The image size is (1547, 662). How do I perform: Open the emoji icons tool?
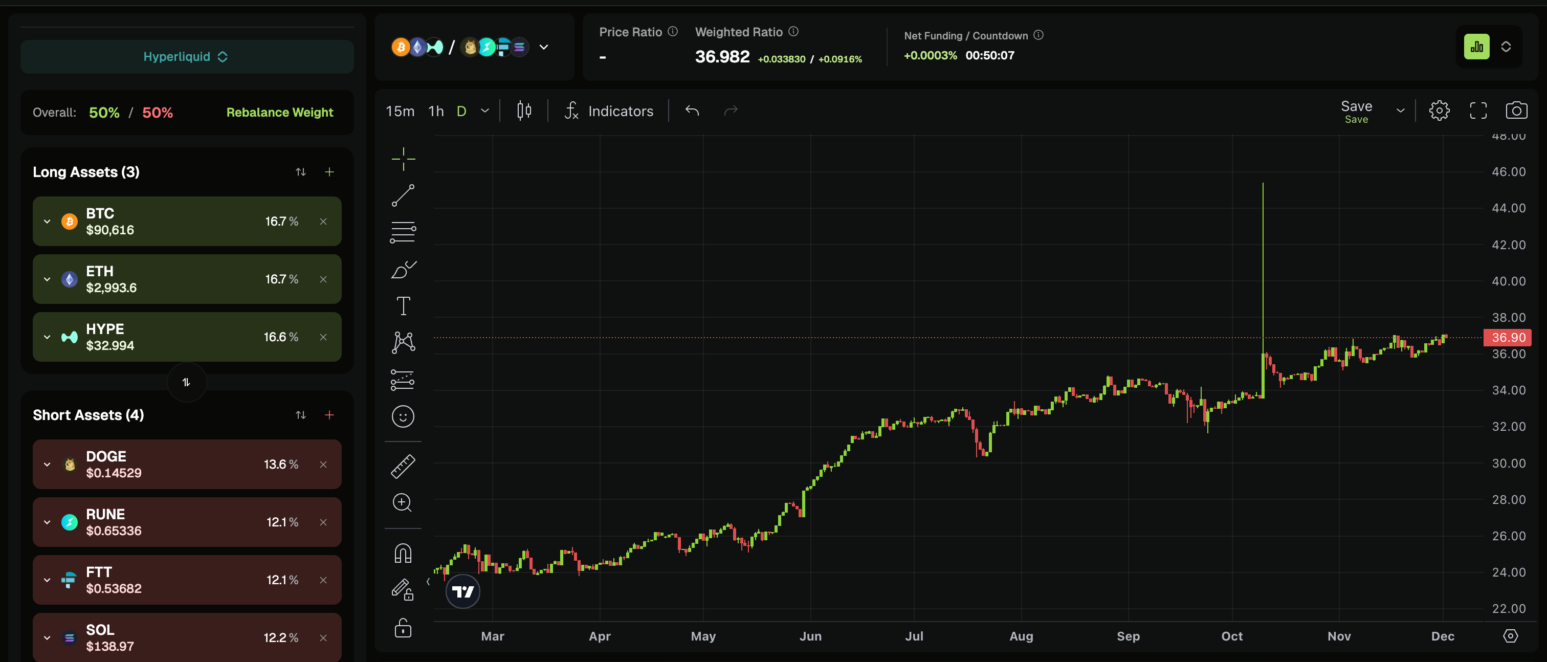click(403, 416)
